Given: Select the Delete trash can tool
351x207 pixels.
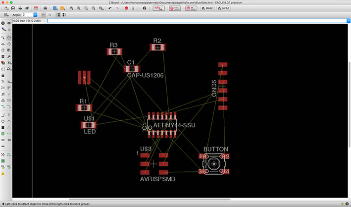Looking at the screenshot, I should 3,56.
